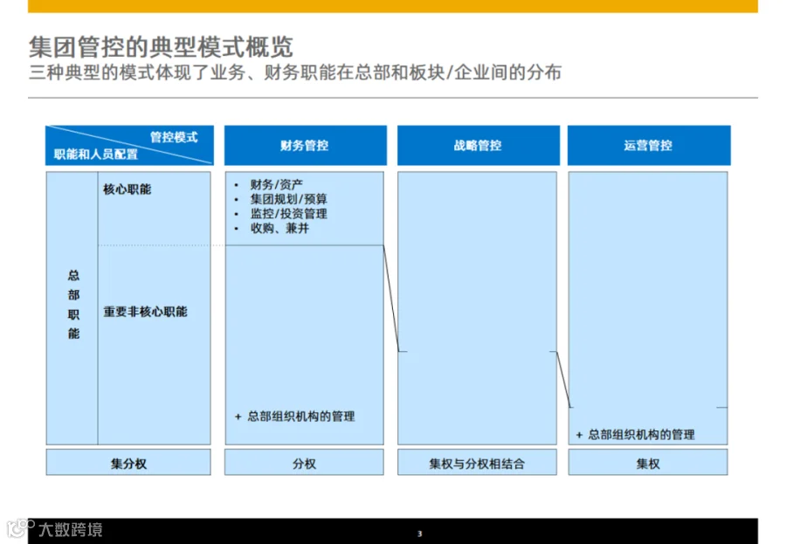This screenshot has width=786, height=544.
Task: Select bullet item 收购、兼并
Action: [279, 228]
